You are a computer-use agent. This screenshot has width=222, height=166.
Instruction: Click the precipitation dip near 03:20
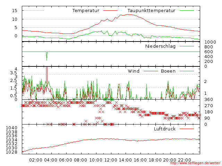coord(47,56)
